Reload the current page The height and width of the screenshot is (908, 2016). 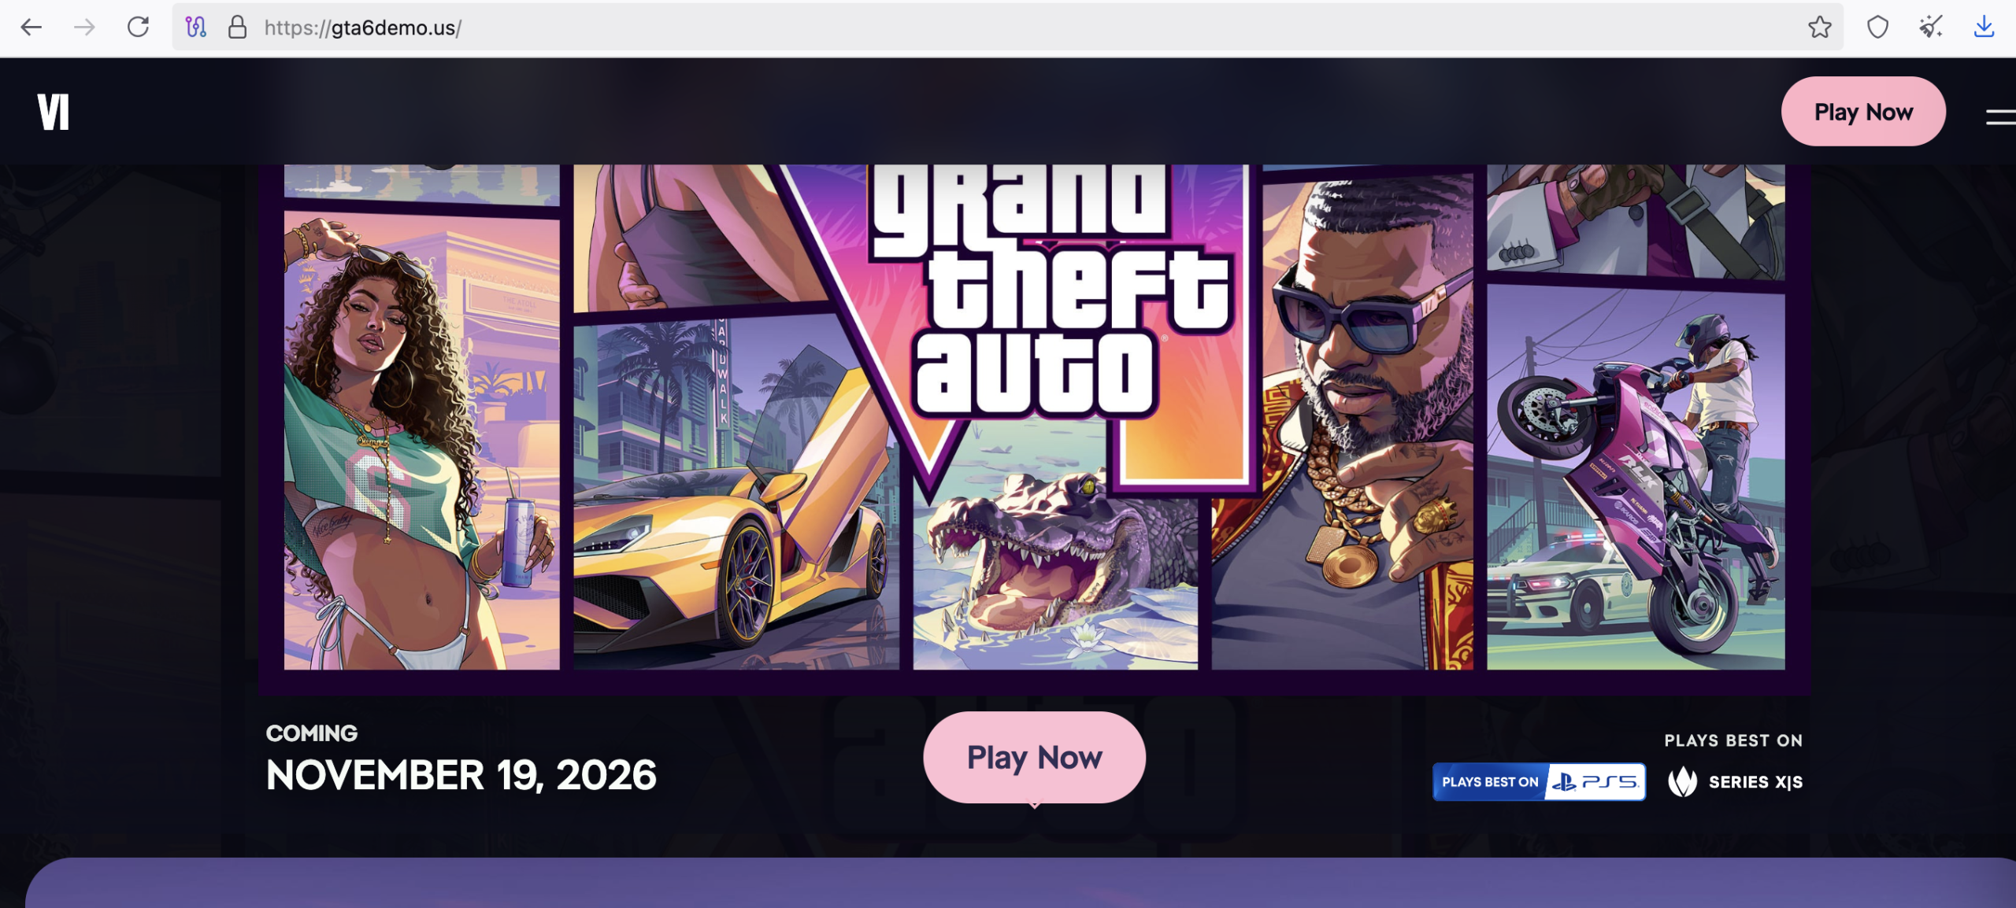[139, 28]
